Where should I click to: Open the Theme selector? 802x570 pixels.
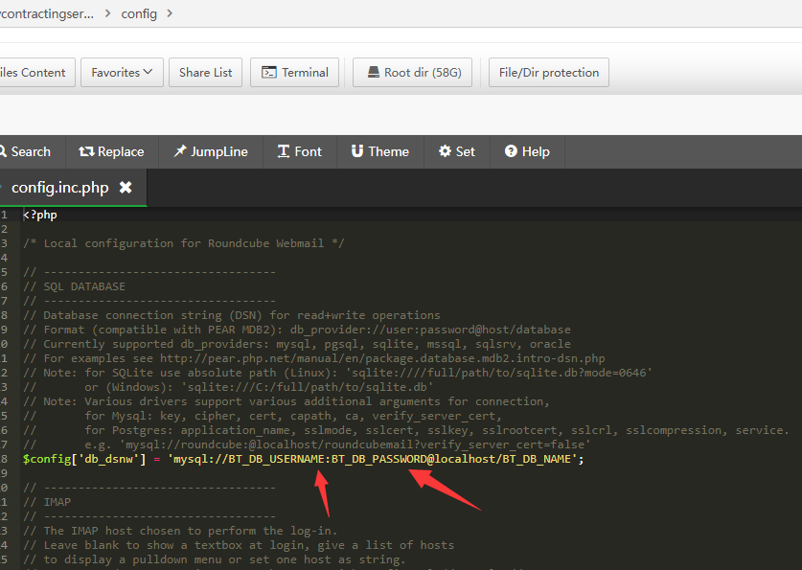point(380,151)
